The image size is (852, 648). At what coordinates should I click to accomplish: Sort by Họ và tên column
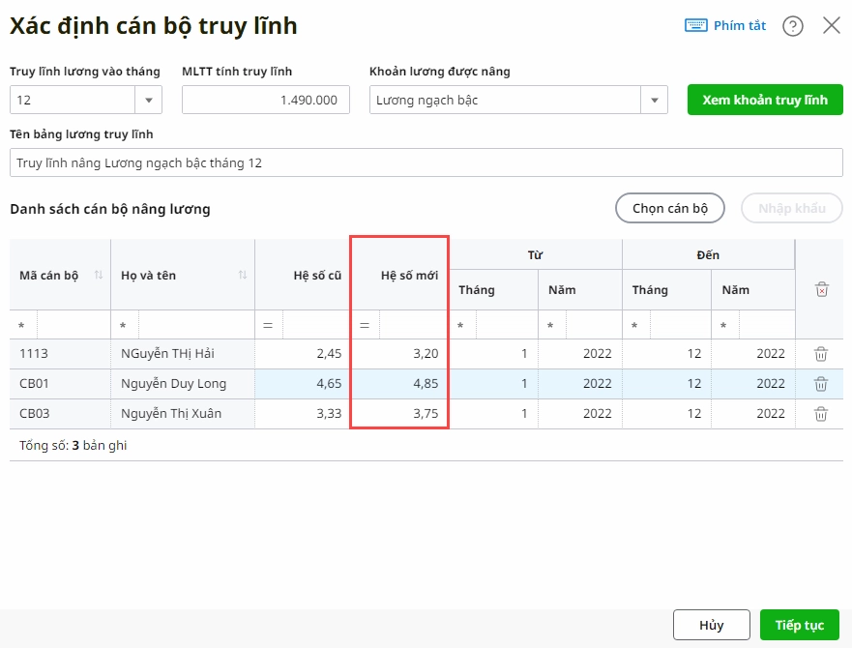[x=243, y=275]
